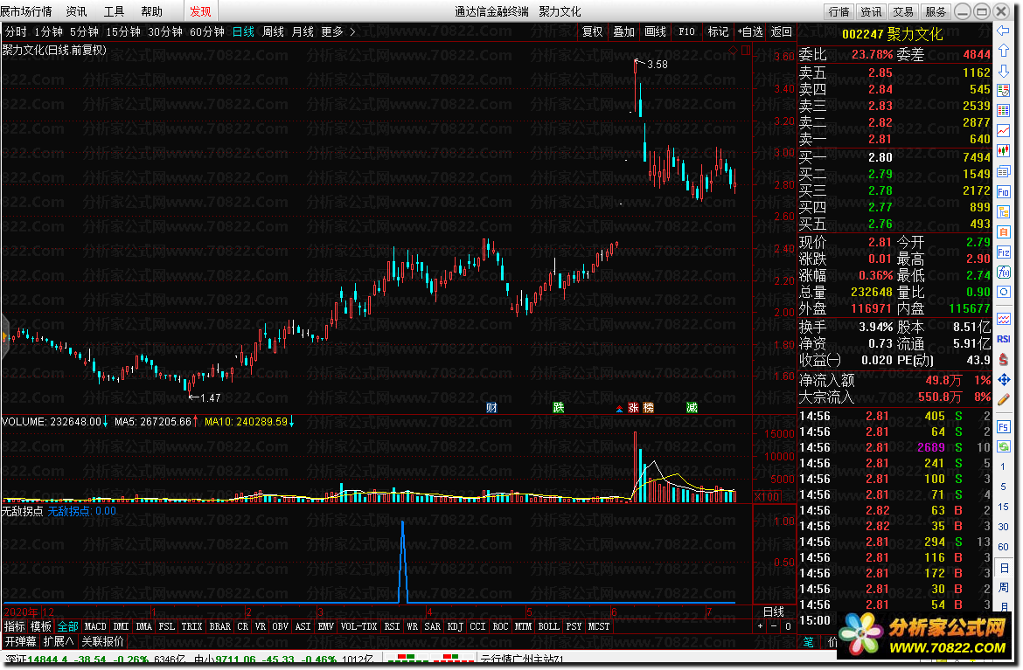This screenshot has width=1023, height=670.
Task: Select the 30分钟 period tab
Action: [x=165, y=31]
